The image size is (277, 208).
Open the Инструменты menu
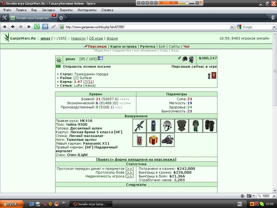click(x=87, y=10)
